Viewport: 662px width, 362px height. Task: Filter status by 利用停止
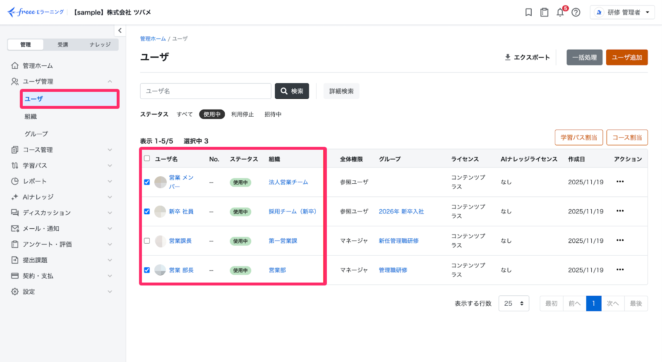(x=242, y=114)
